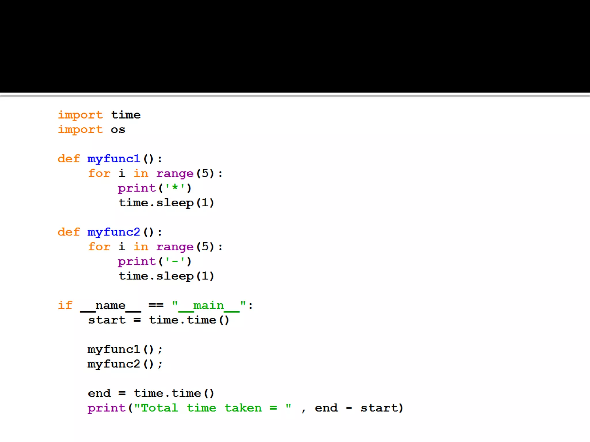This screenshot has height=442, width=590.
Task: Click the print('-') statement
Action: coord(154,262)
